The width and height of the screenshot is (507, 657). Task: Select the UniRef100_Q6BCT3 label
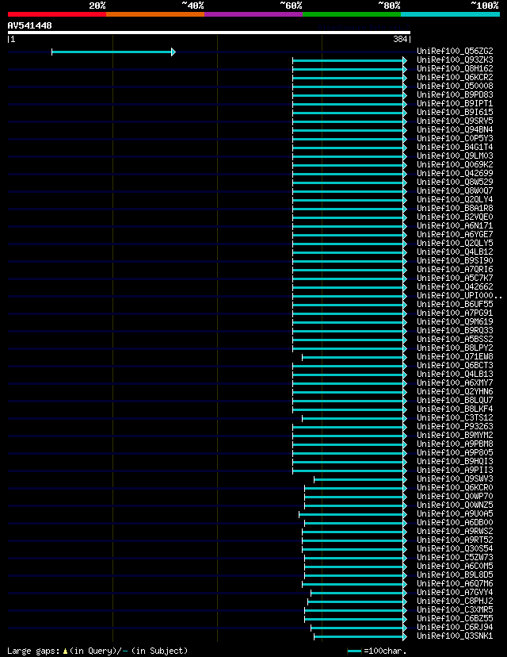tap(455, 365)
